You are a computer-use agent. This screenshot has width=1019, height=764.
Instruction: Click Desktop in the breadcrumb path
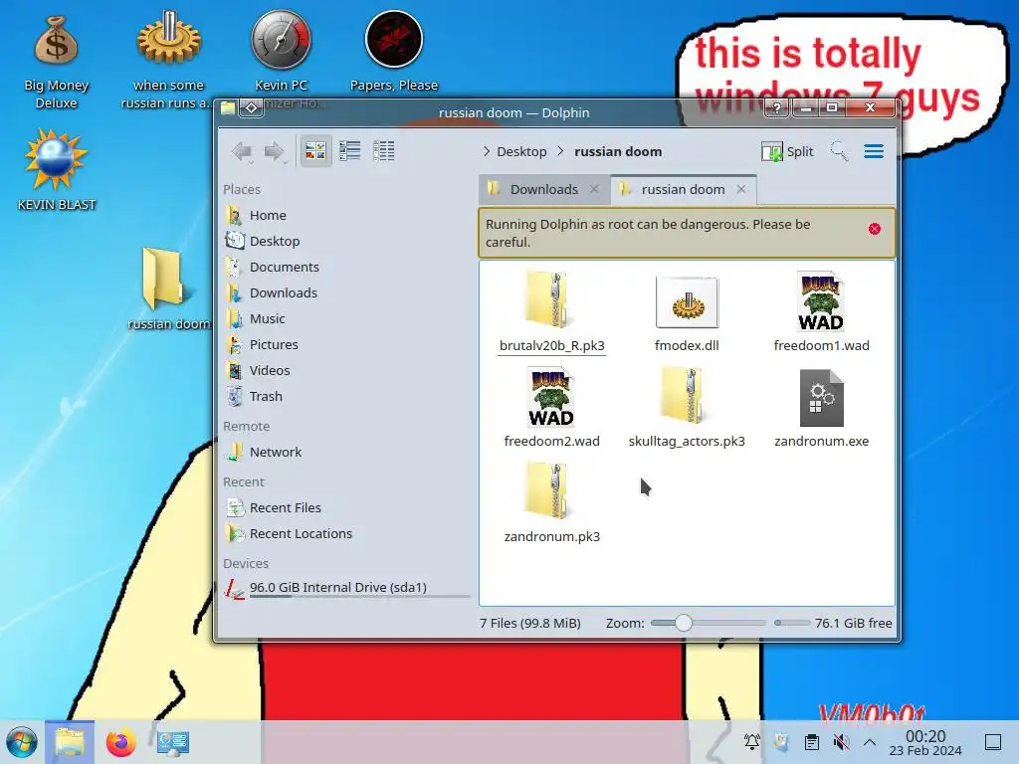[521, 151]
